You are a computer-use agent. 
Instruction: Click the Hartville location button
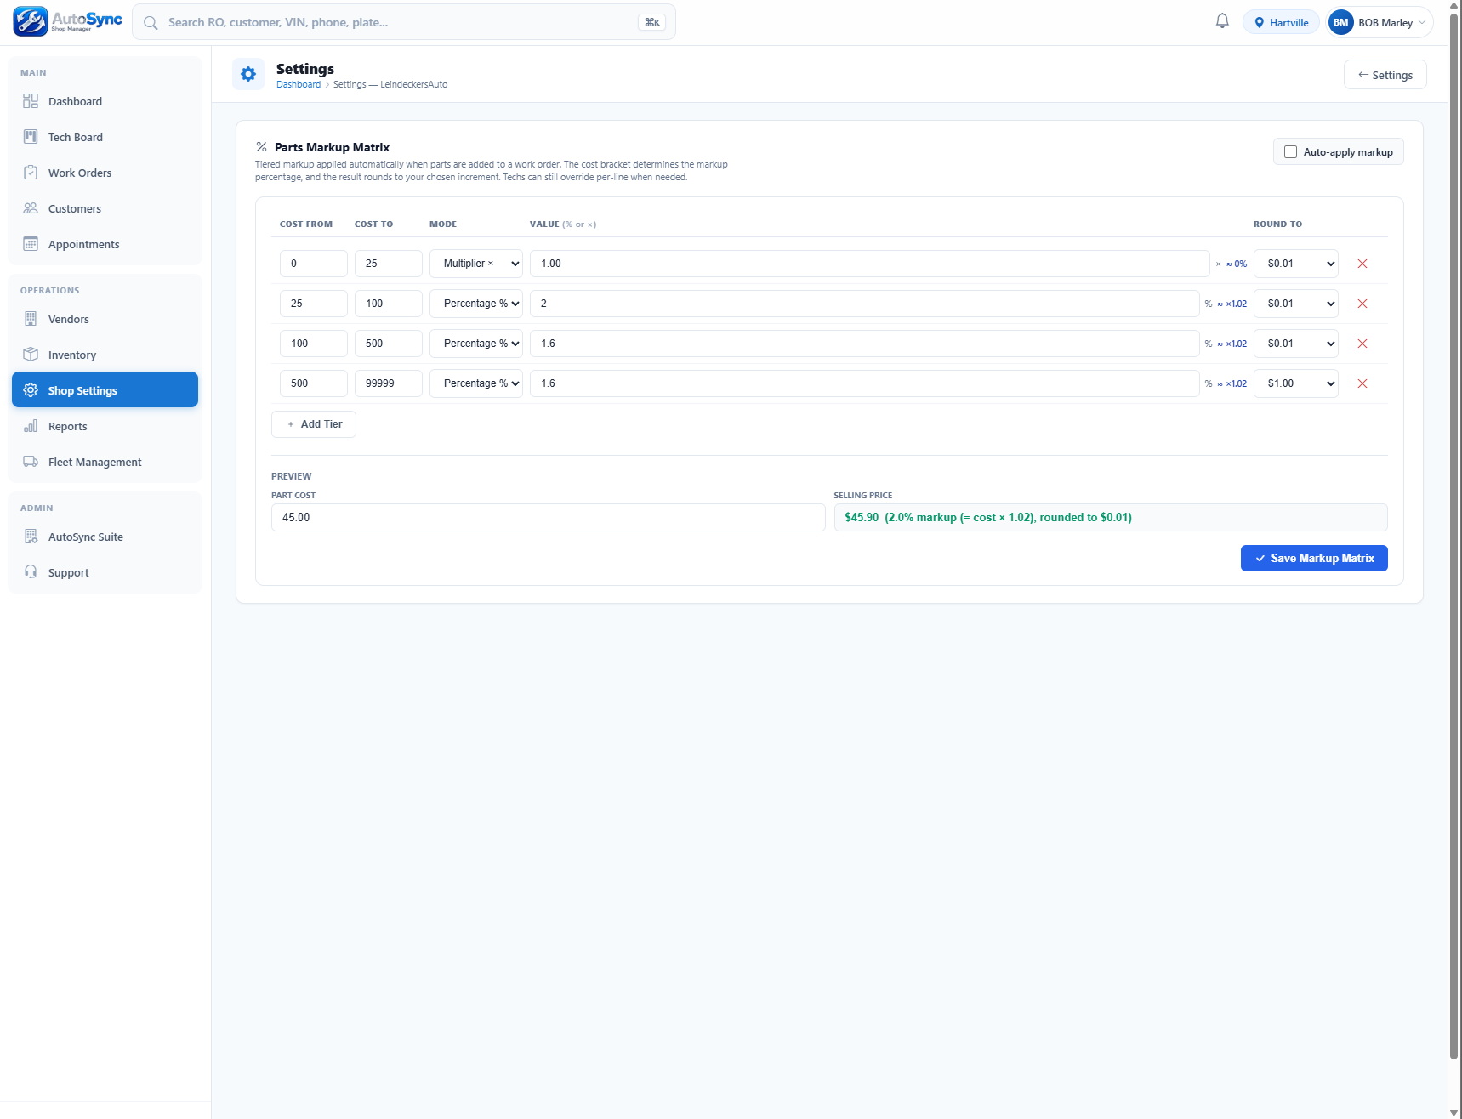[1281, 23]
